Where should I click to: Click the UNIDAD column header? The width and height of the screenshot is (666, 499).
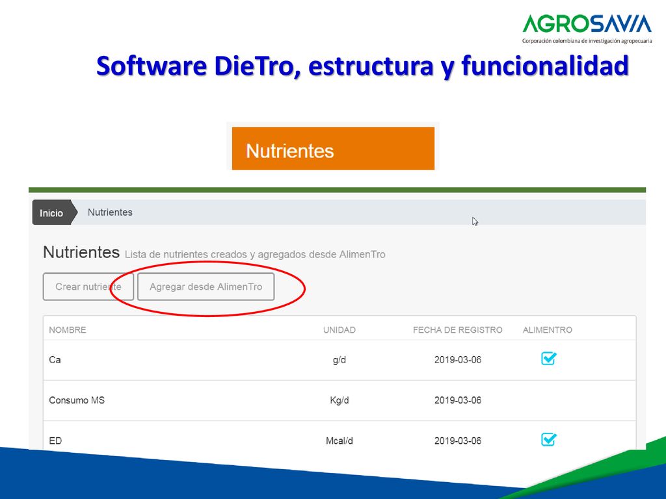(340, 330)
